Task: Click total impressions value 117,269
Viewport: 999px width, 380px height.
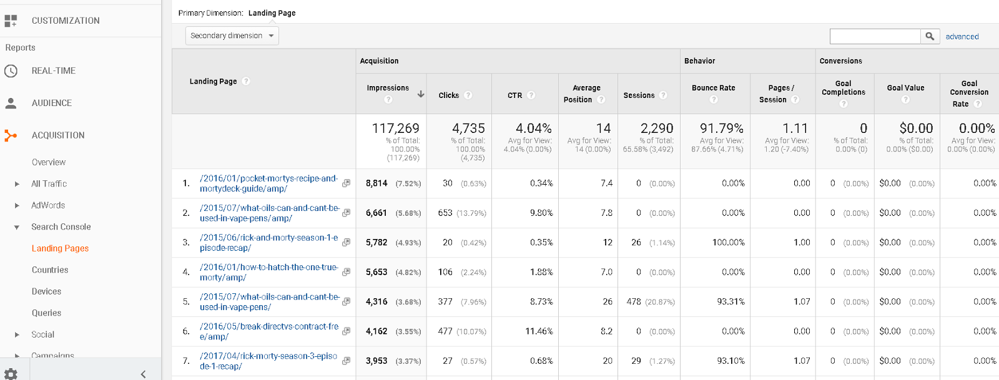Action: (395, 128)
